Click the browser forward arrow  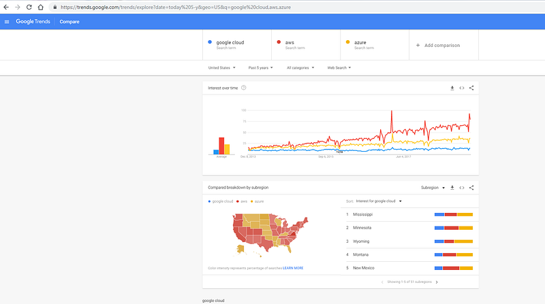click(x=18, y=7)
